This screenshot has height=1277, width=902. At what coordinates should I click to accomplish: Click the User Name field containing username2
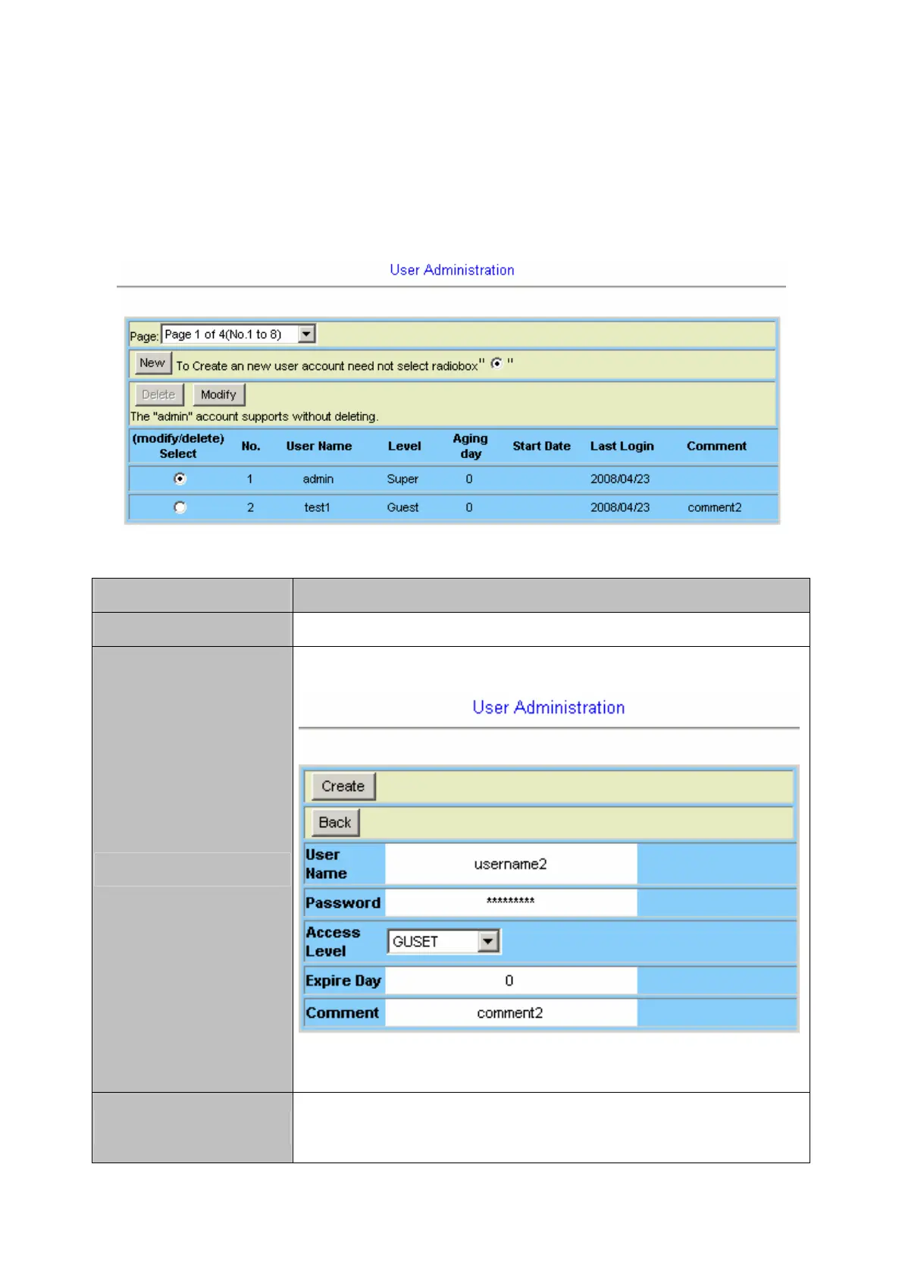tap(511, 864)
